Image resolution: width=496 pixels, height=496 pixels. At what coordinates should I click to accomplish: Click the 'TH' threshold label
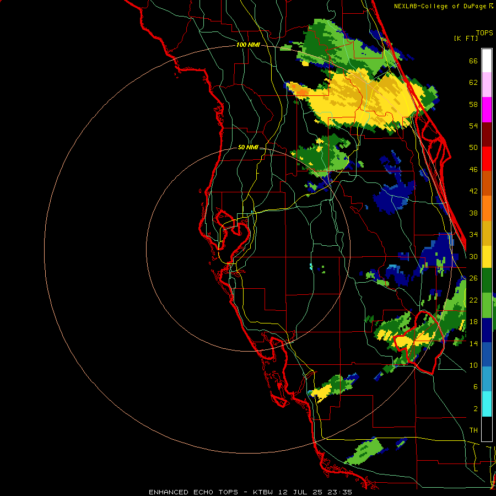pyautogui.click(x=473, y=430)
